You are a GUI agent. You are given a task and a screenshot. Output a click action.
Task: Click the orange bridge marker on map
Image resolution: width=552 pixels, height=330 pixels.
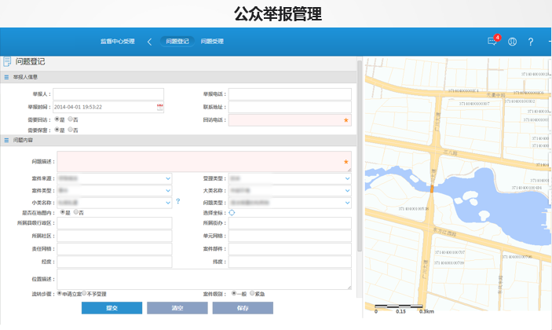click(x=432, y=189)
